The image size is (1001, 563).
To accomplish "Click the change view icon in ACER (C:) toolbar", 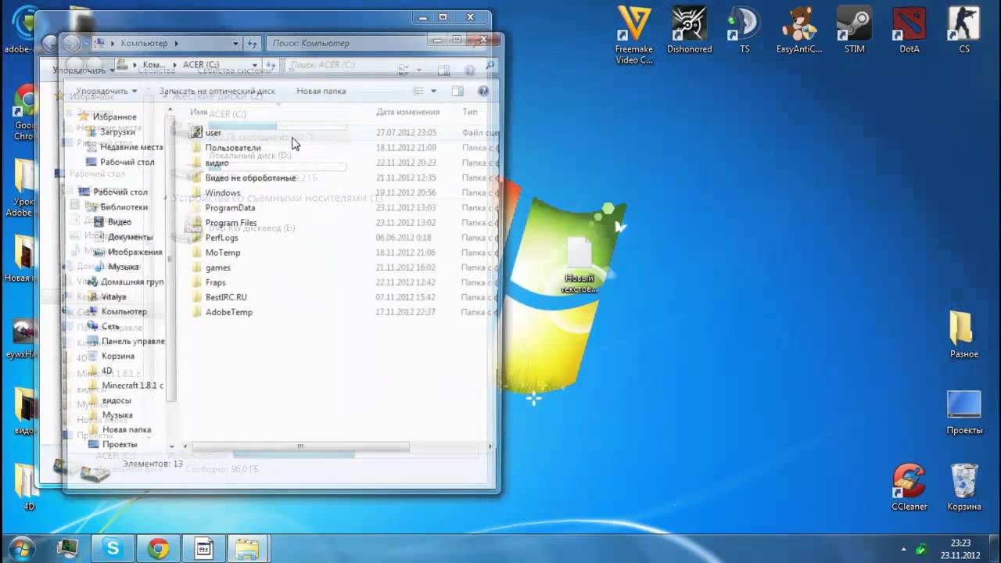I will pyautogui.click(x=418, y=91).
